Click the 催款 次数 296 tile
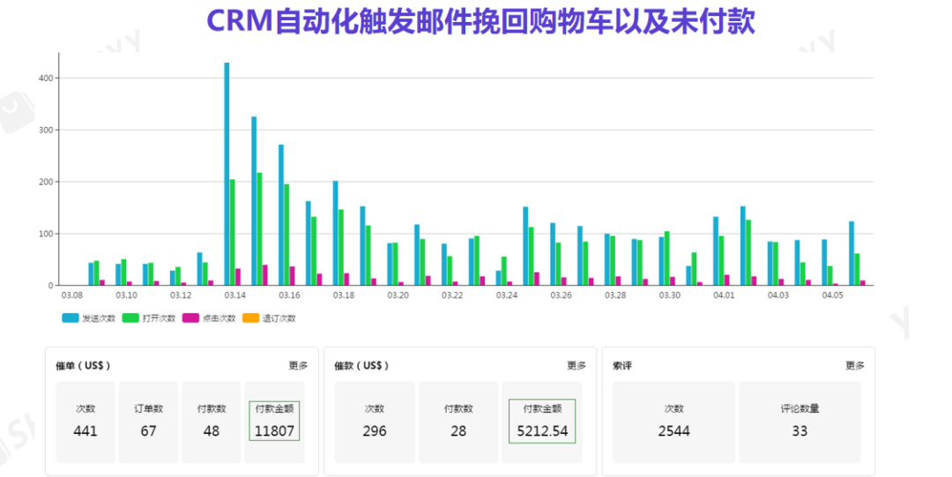The width and height of the screenshot is (952, 477). click(374, 421)
